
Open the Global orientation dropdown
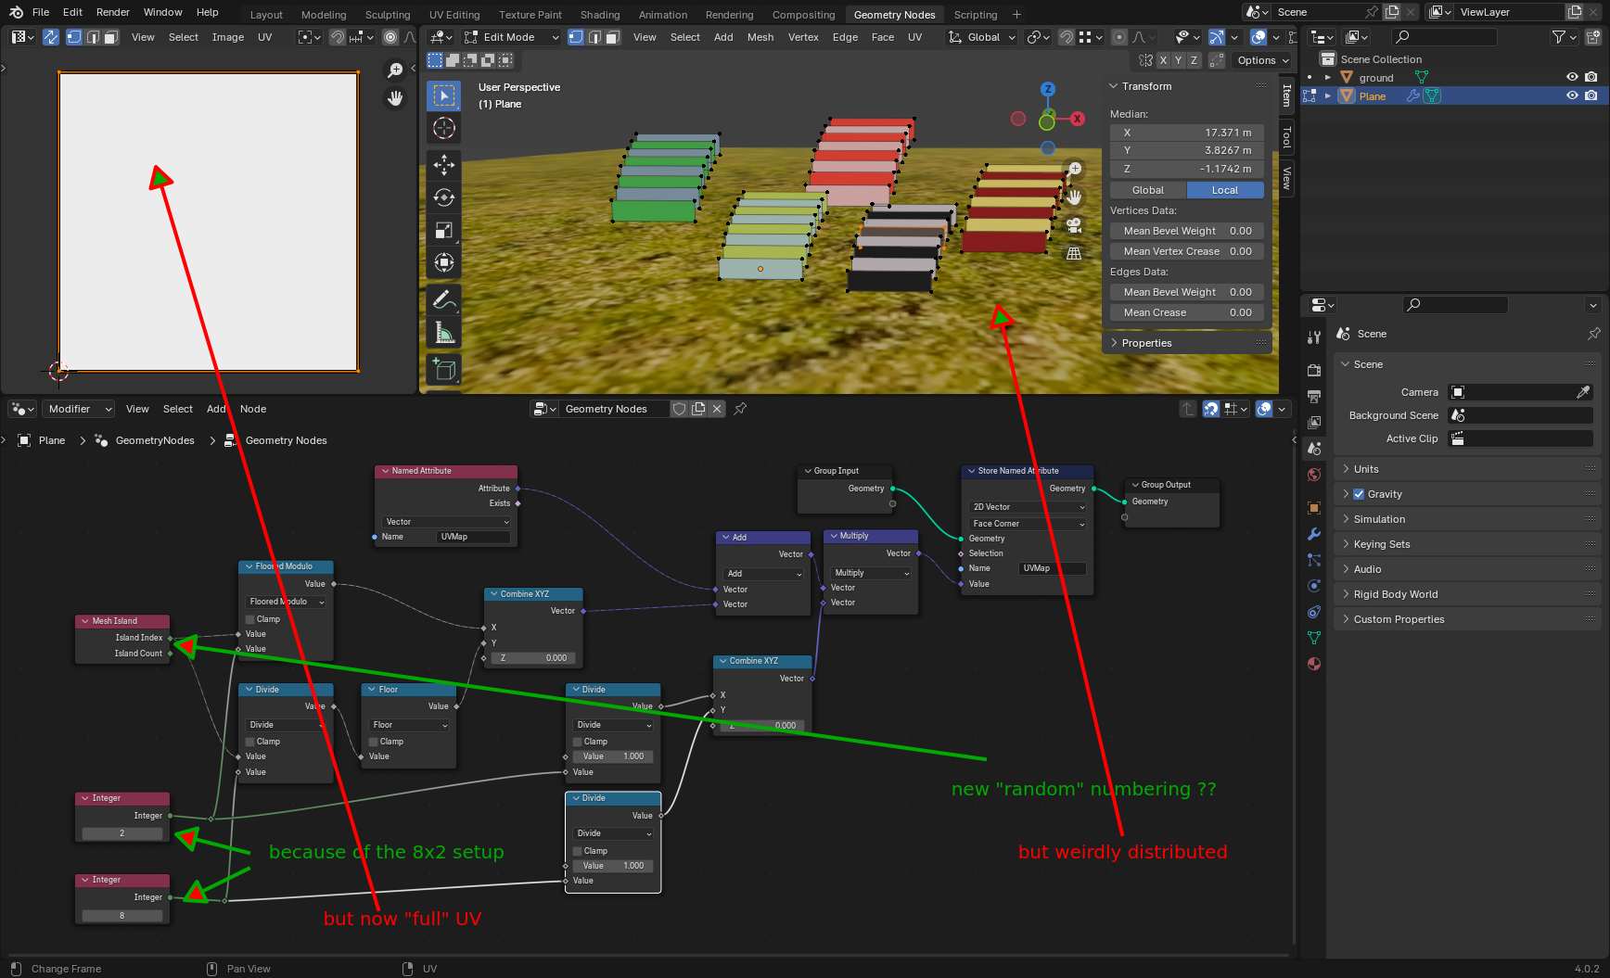click(981, 37)
